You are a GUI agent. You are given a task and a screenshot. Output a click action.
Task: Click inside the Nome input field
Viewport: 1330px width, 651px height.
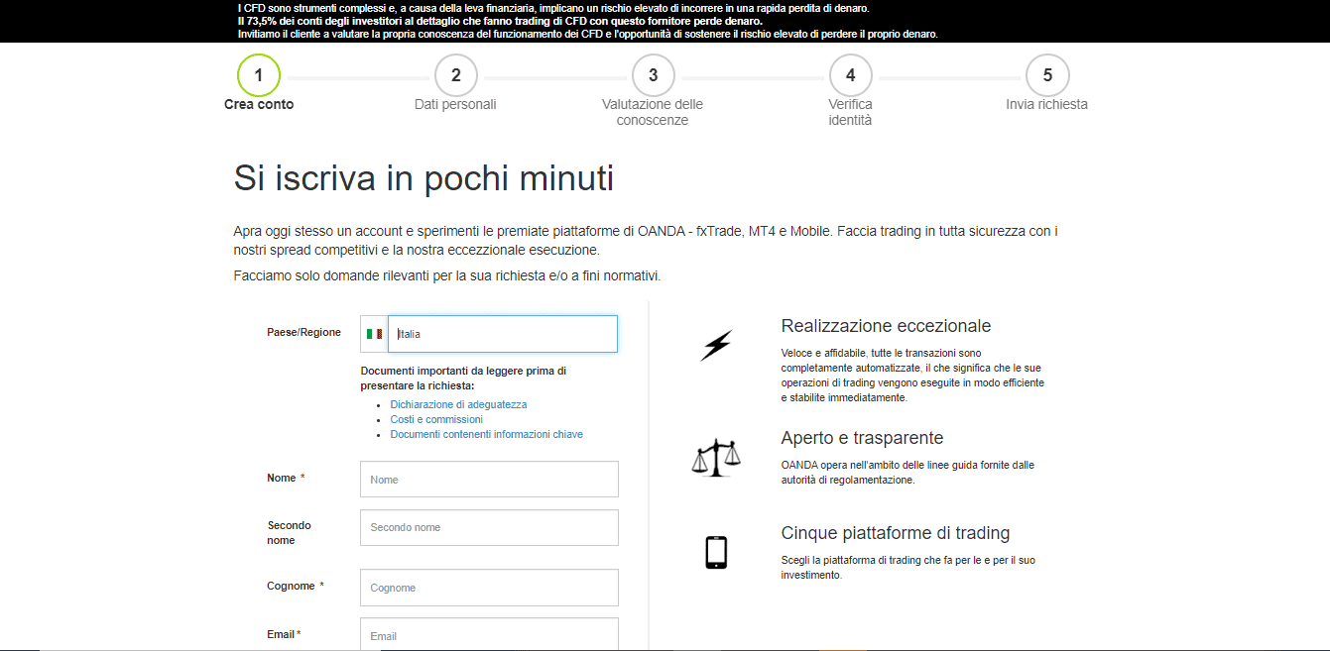(x=488, y=479)
